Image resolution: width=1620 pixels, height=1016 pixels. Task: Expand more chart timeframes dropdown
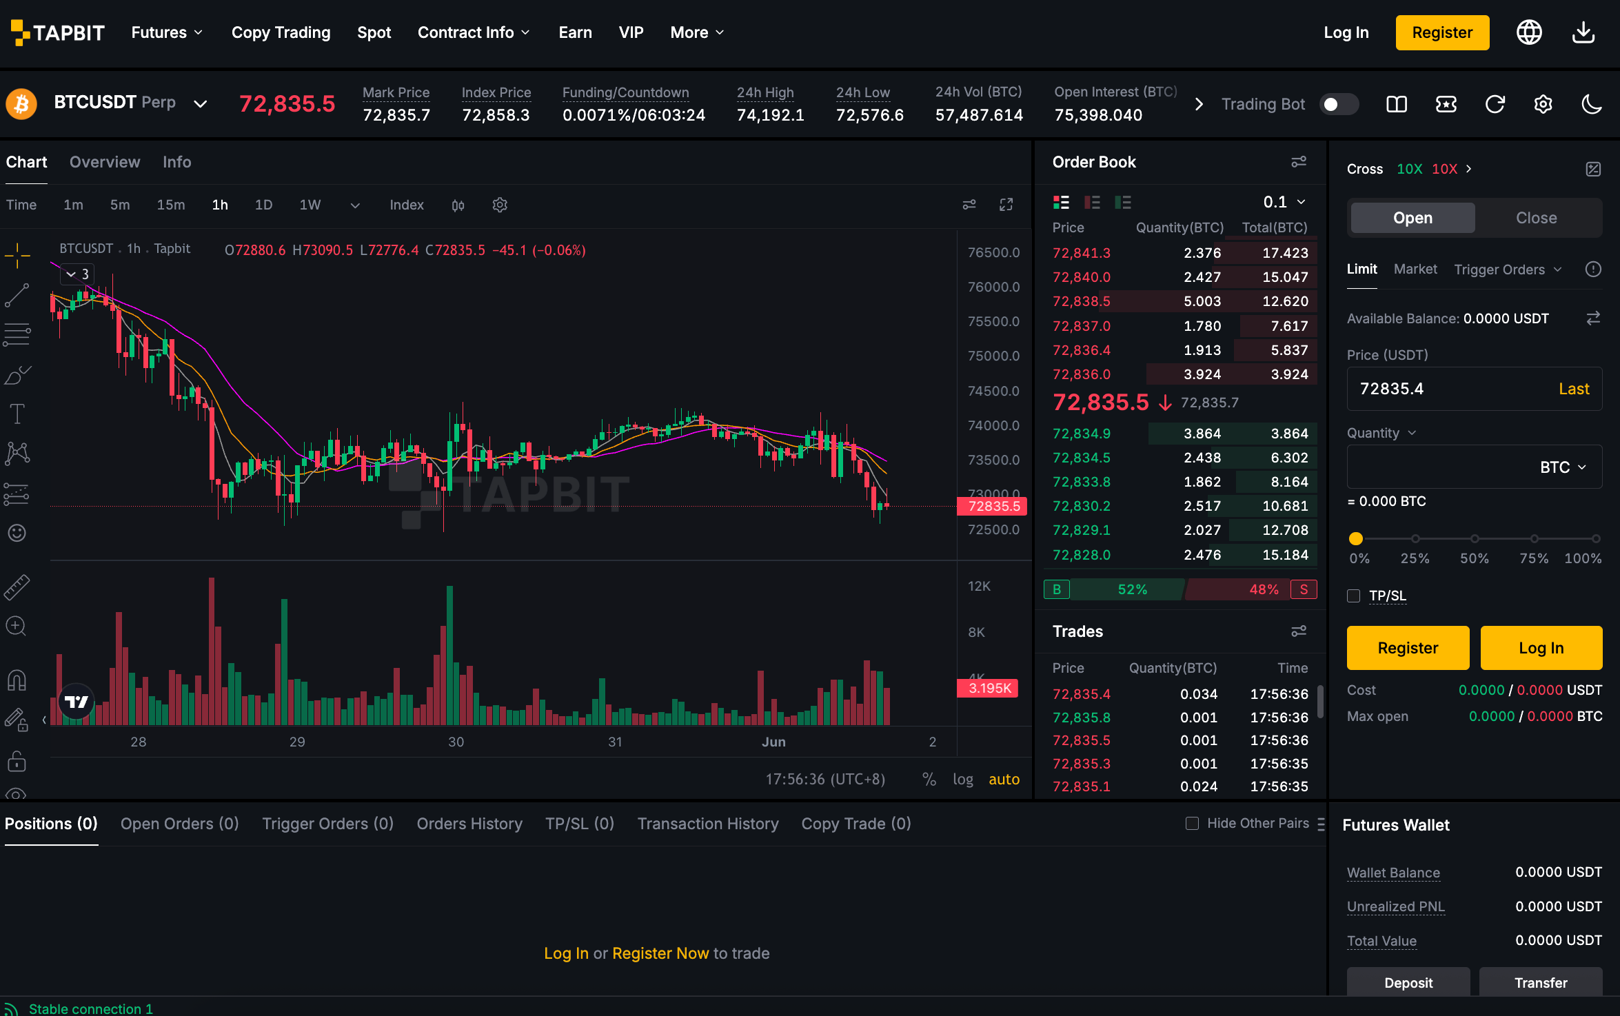pos(355,205)
